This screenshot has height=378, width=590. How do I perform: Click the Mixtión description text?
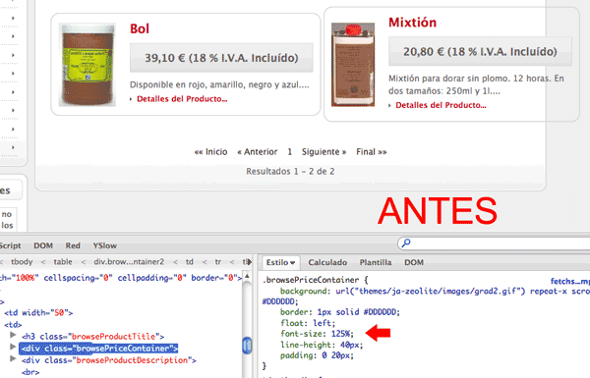[476, 84]
